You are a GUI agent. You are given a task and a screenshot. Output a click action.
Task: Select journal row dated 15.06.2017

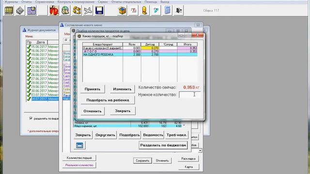click(x=43, y=47)
